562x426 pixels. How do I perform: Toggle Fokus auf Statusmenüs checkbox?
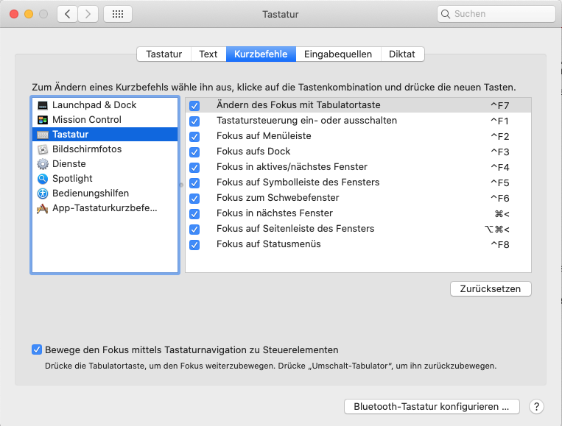tap(194, 245)
